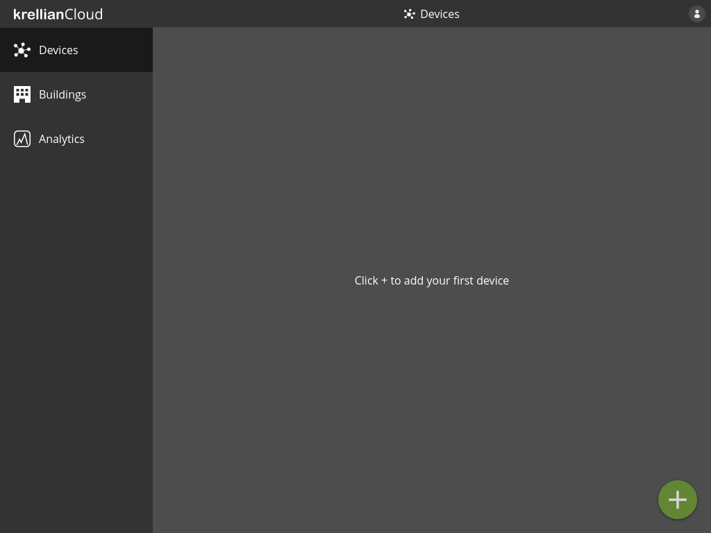Click the Devices network icon in the sidebar

pyautogui.click(x=22, y=50)
